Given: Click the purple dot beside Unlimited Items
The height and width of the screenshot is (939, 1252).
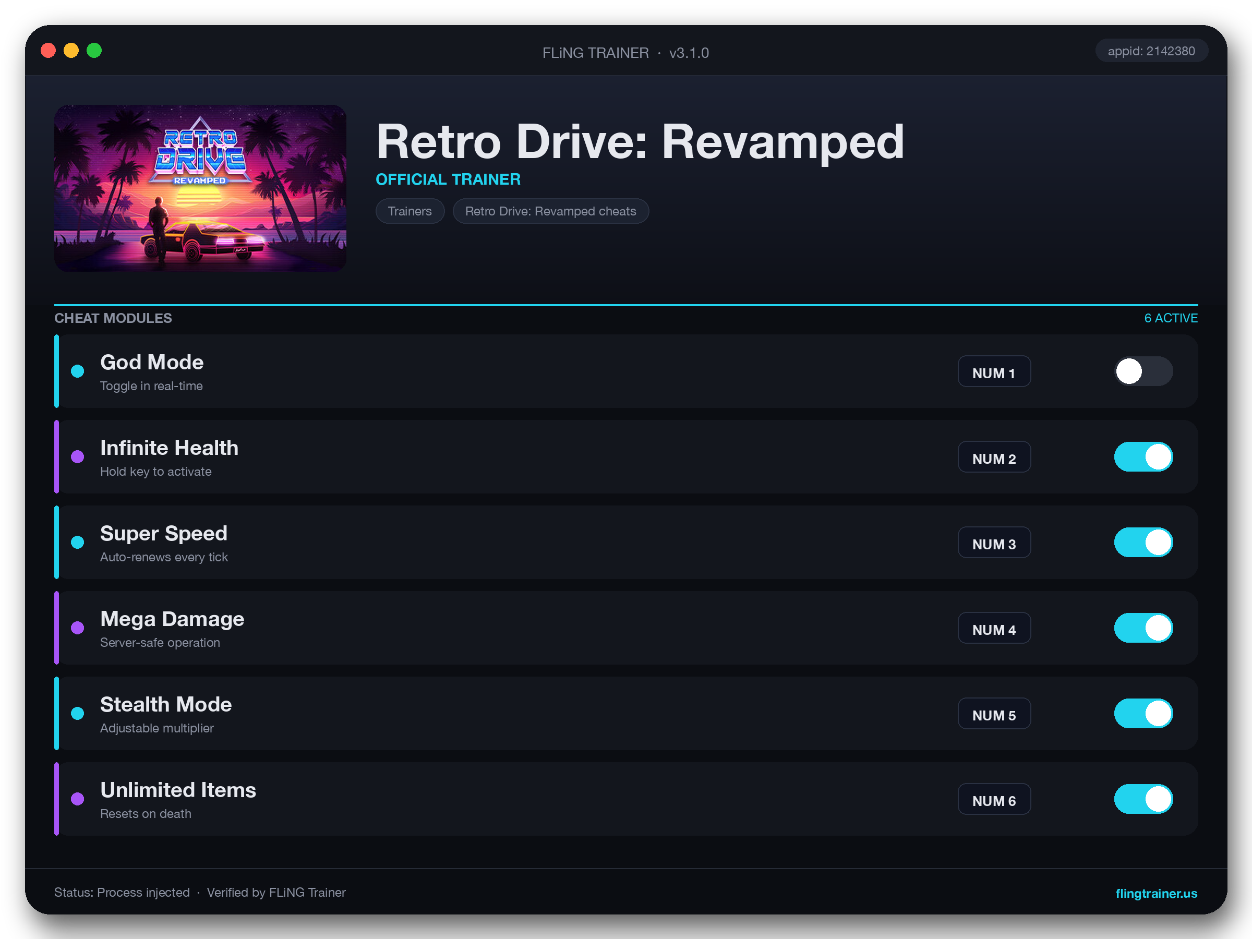Looking at the screenshot, I should click(78, 799).
